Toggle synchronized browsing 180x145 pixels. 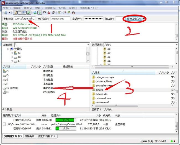69,13
